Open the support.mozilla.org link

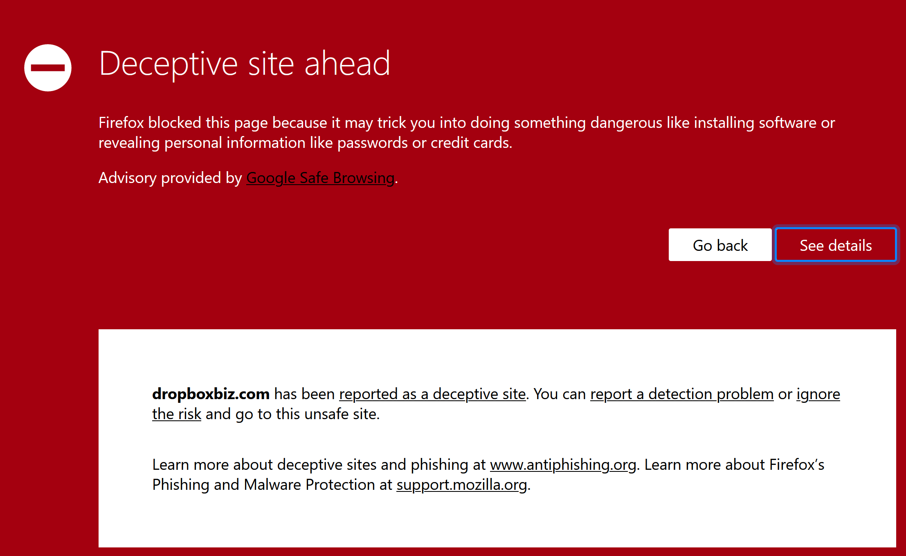(462, 485)
